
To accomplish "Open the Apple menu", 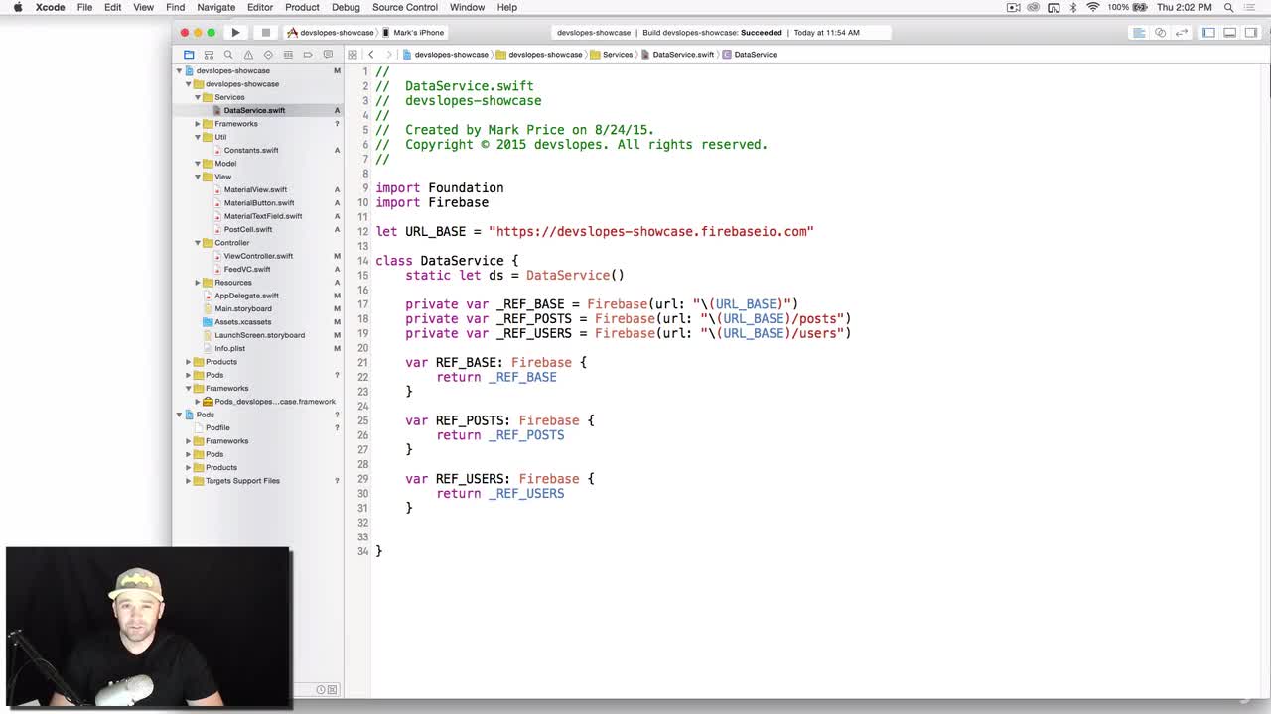I will pos(17,7).
